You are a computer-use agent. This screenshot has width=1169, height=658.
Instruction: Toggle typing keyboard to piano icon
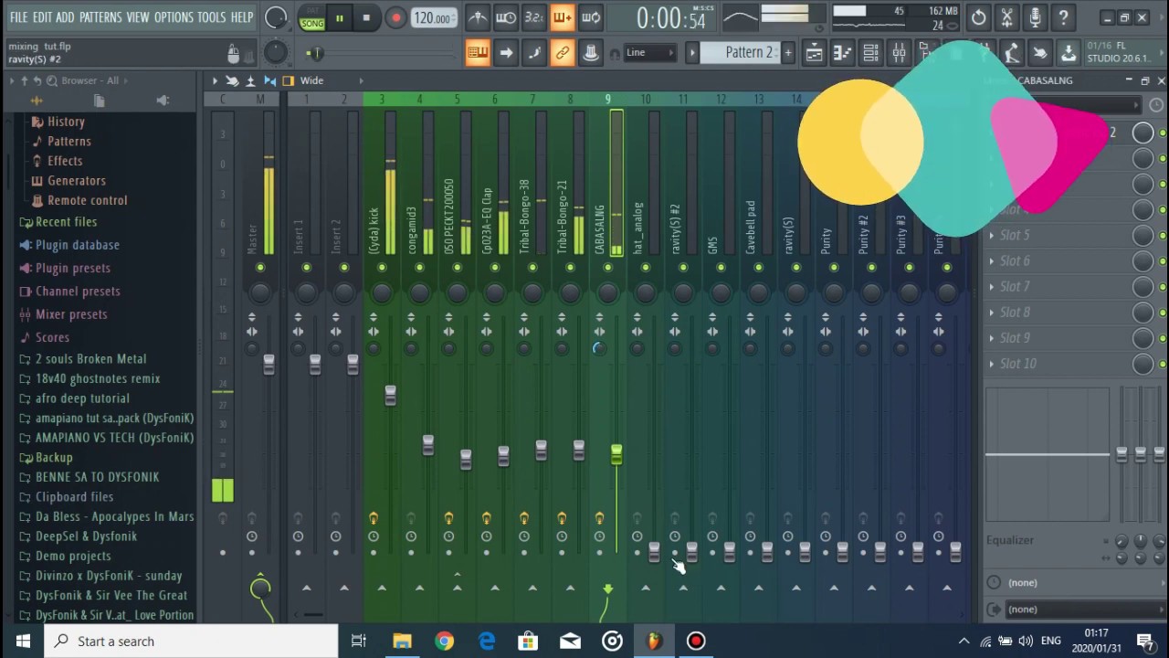[478, 53]
